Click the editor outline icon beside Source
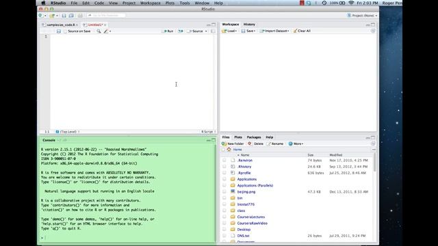438x246 pixels. (x=213, y=31)
